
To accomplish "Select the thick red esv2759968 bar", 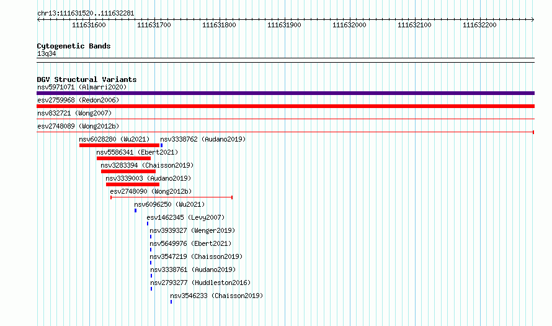I will [285, 106].
